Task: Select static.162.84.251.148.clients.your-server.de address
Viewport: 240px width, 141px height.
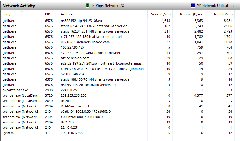Action: [95, 31]
